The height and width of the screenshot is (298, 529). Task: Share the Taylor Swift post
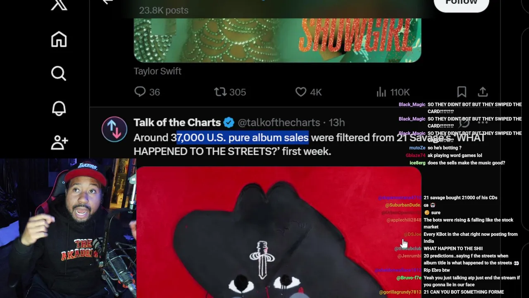[x=483, y=92]
